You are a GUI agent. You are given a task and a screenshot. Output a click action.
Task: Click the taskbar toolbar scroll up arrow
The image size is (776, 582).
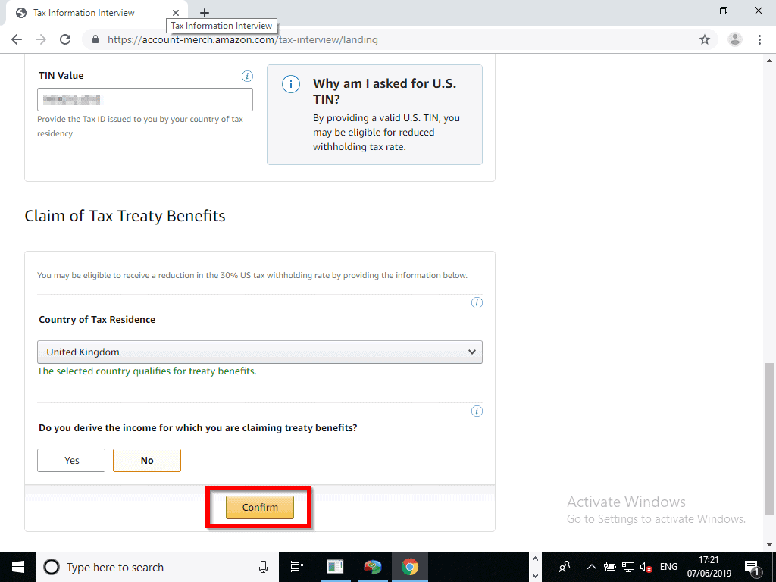coord(534,559)
